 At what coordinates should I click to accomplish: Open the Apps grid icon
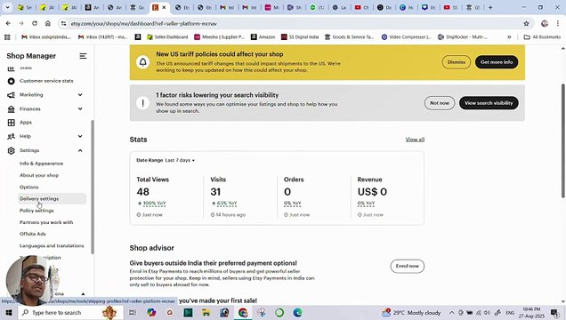12,123
